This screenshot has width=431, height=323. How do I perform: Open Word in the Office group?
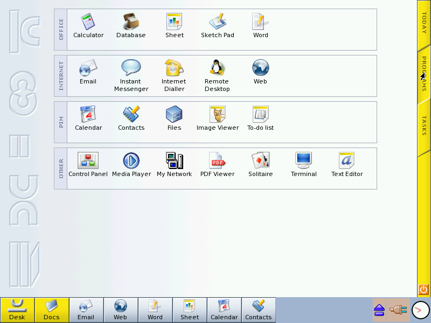(260, 25)
